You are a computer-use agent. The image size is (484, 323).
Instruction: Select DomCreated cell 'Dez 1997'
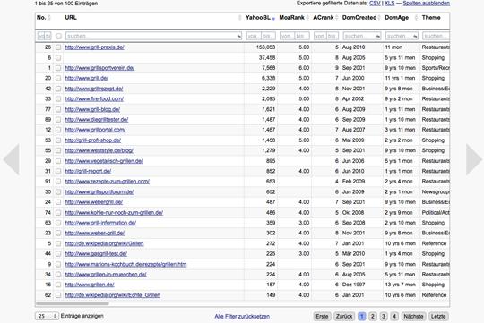[353, 285]
